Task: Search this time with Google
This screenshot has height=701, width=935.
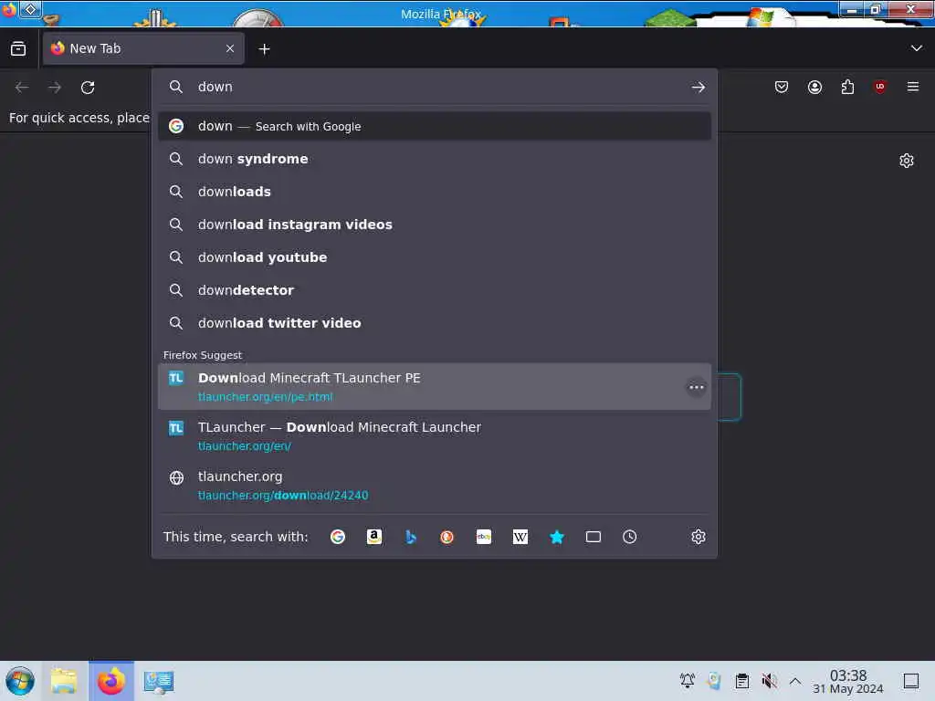Action: point(338,537)
